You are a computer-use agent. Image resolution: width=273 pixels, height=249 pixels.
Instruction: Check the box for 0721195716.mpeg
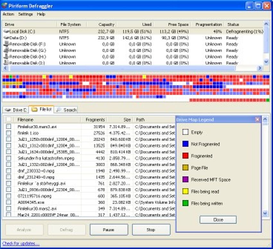click(9, 196)
